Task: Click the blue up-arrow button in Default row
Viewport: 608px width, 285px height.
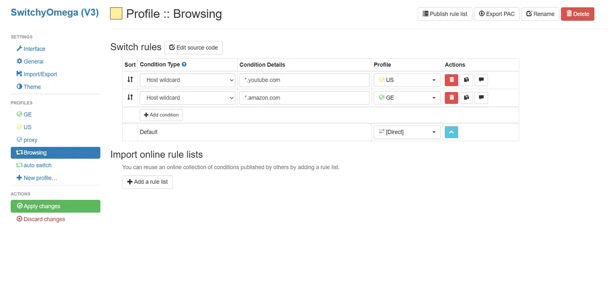Action: pyautogui.click(x=451, y=132)
